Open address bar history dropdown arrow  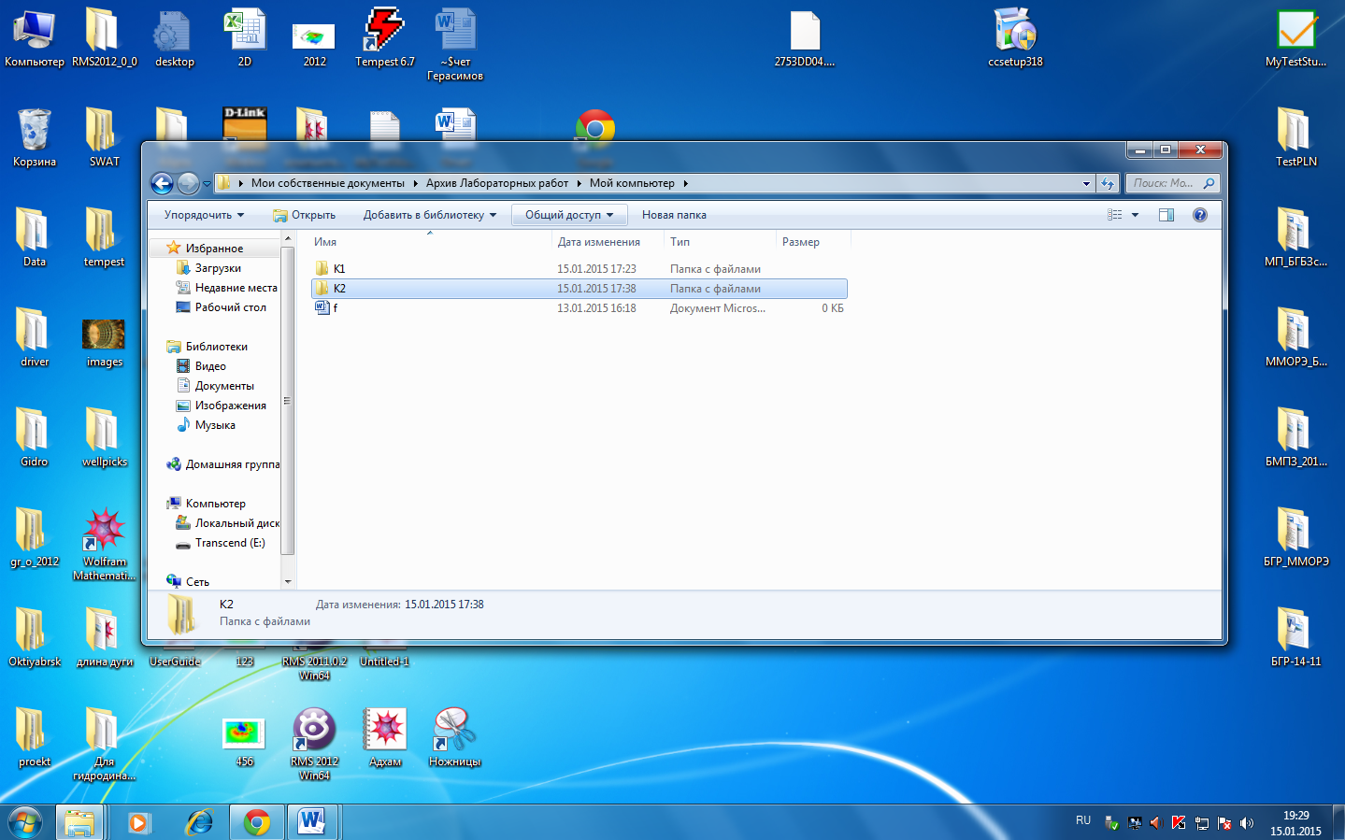(1086, 183)
